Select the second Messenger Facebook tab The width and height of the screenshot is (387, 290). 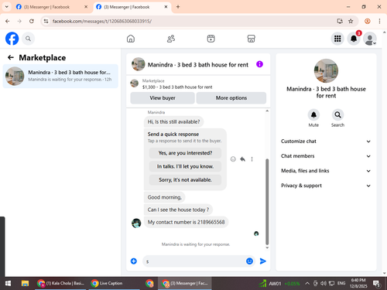(x=132, y=7)
